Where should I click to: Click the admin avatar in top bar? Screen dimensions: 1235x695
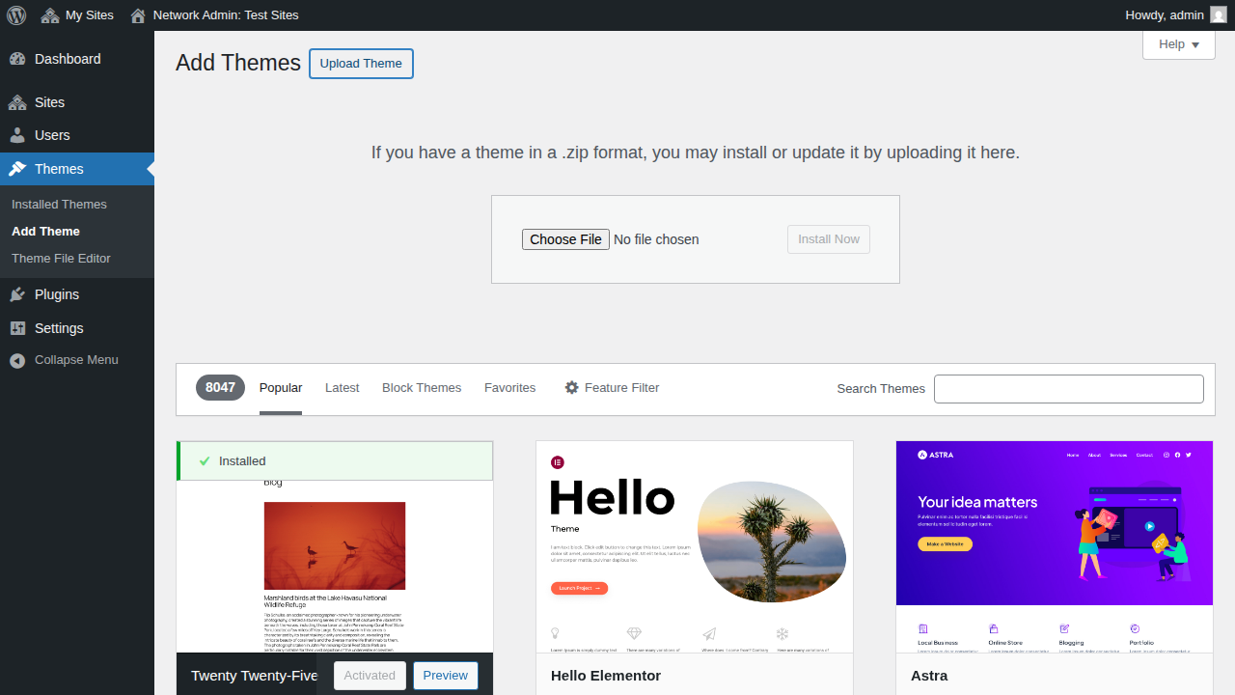[1218, 15]
